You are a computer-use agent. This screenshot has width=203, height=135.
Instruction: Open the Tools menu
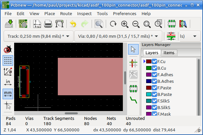pyautogui.click(x=102, y=13)
